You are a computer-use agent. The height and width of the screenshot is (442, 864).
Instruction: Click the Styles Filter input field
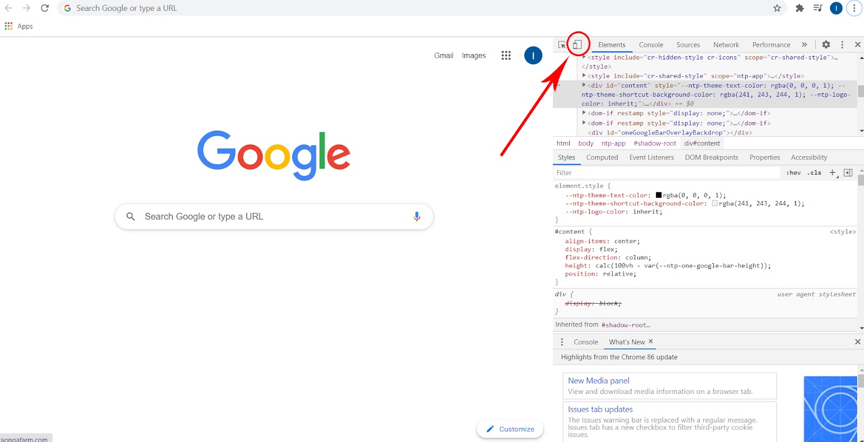667,173
